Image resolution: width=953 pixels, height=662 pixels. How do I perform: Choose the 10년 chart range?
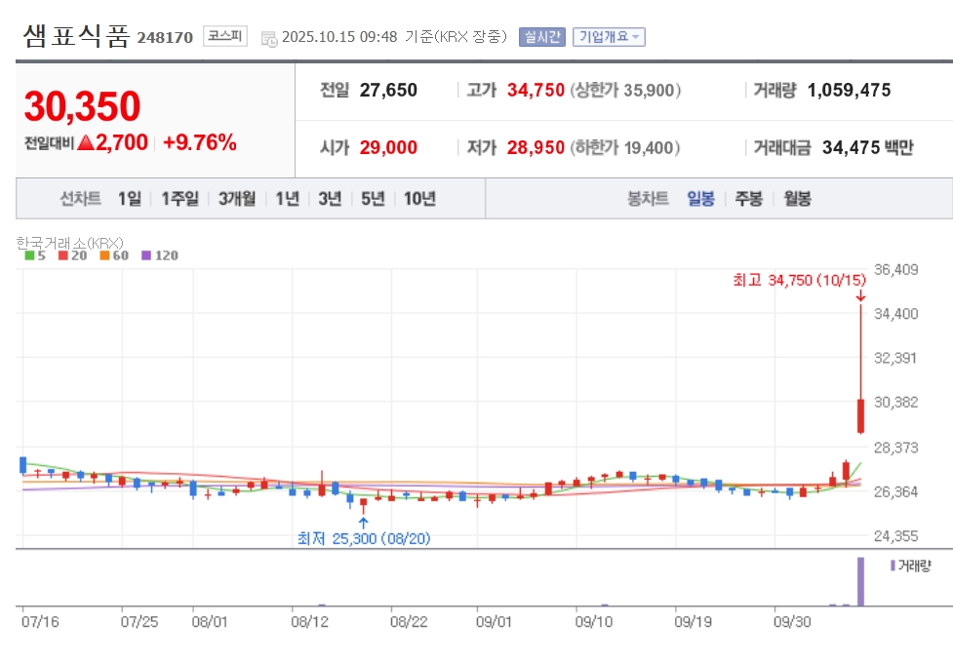coord(419,199)
